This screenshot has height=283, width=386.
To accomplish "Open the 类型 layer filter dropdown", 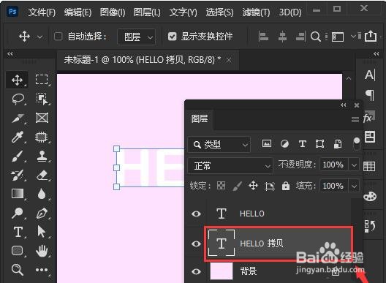I will click(219, 144).
